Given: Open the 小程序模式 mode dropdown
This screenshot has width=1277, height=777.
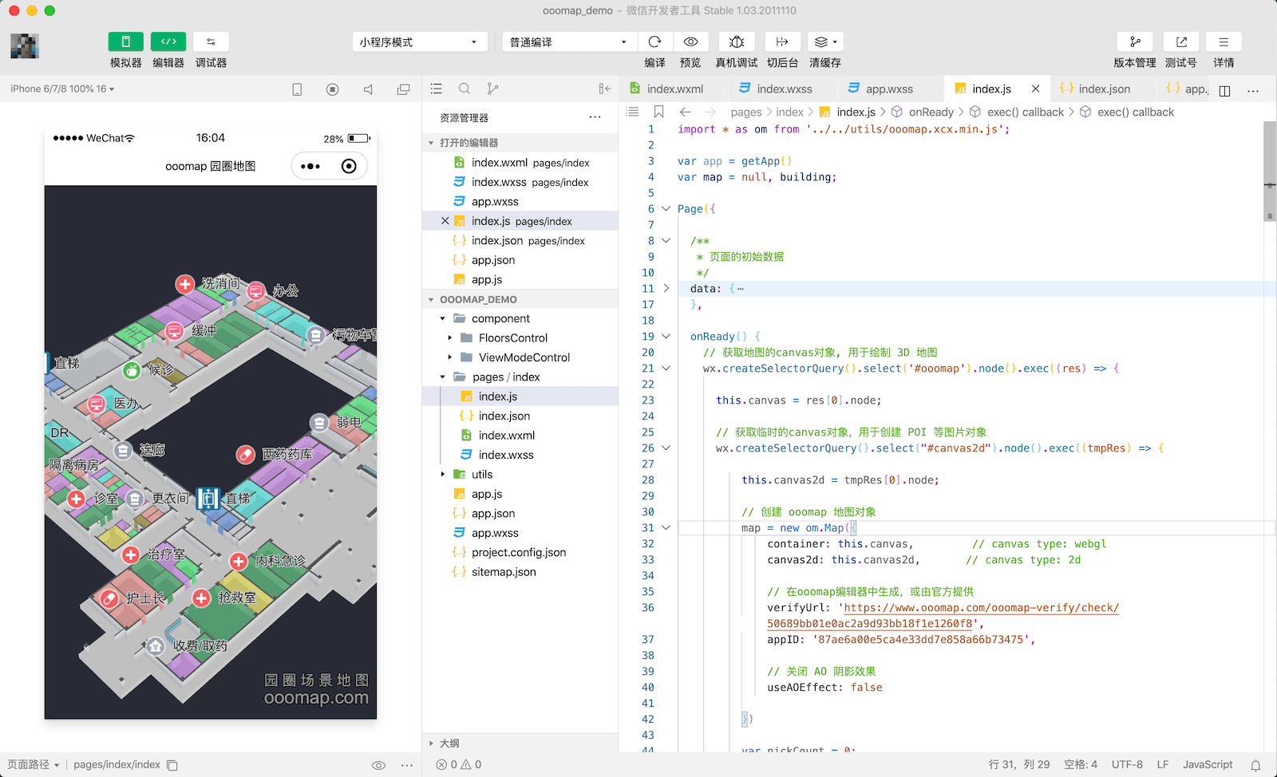Looking at the screenshot, I should pos(420,42).
